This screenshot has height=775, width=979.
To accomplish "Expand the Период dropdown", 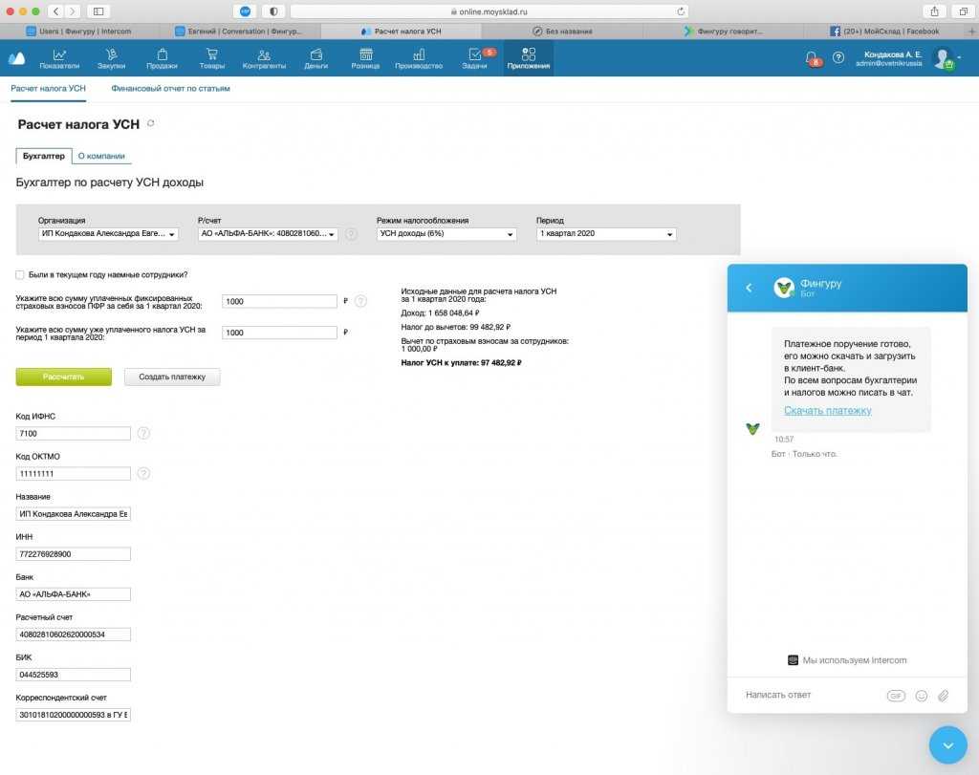I will (x=606, y=234).
